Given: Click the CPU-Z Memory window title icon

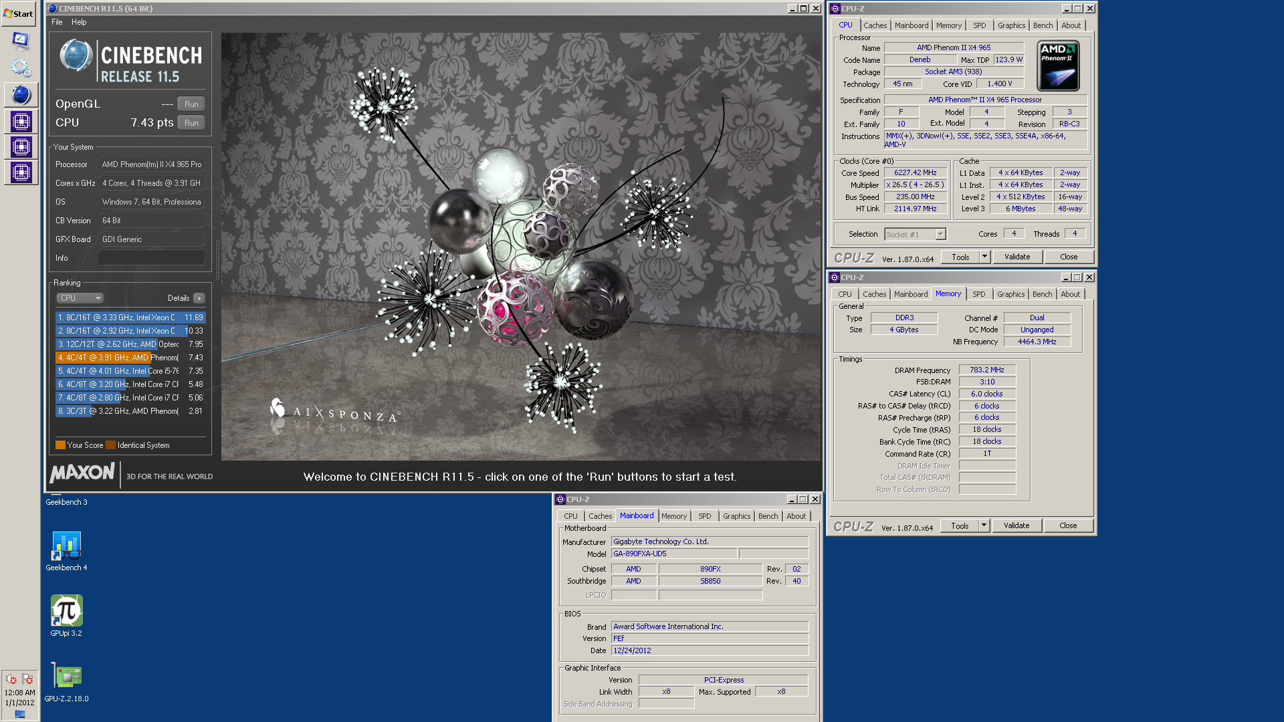Looking at the screenshot, I should click(x=835, y=277).
